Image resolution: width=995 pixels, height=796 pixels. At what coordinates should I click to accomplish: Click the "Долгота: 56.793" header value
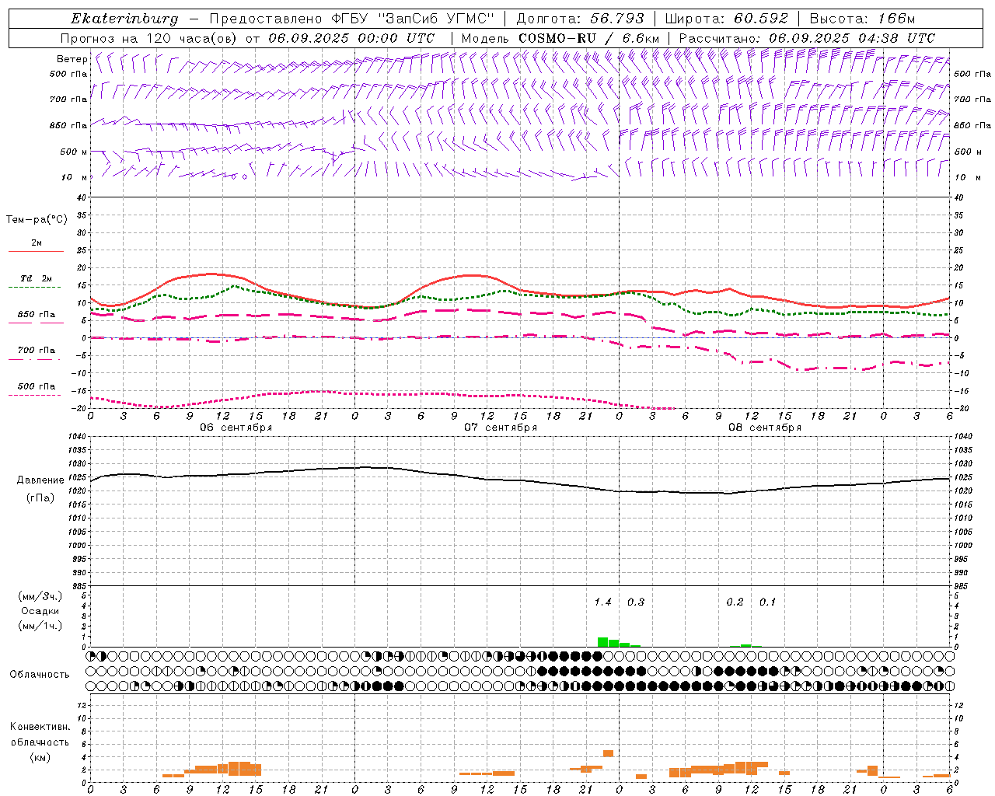581,19
